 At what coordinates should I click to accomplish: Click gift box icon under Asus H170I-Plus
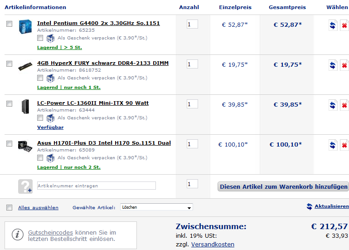50,158
